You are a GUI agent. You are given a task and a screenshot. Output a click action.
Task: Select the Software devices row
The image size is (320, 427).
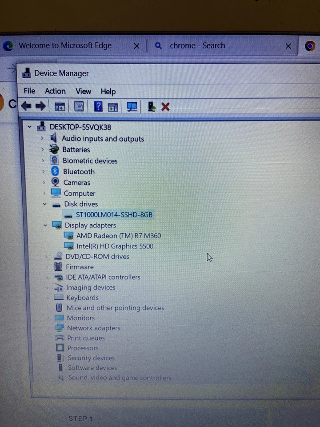pos(92,368)
